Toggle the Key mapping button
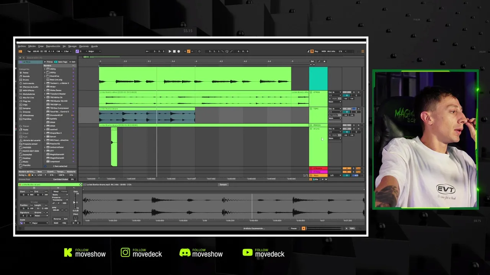490x275 pixels. tap(316, 51)
